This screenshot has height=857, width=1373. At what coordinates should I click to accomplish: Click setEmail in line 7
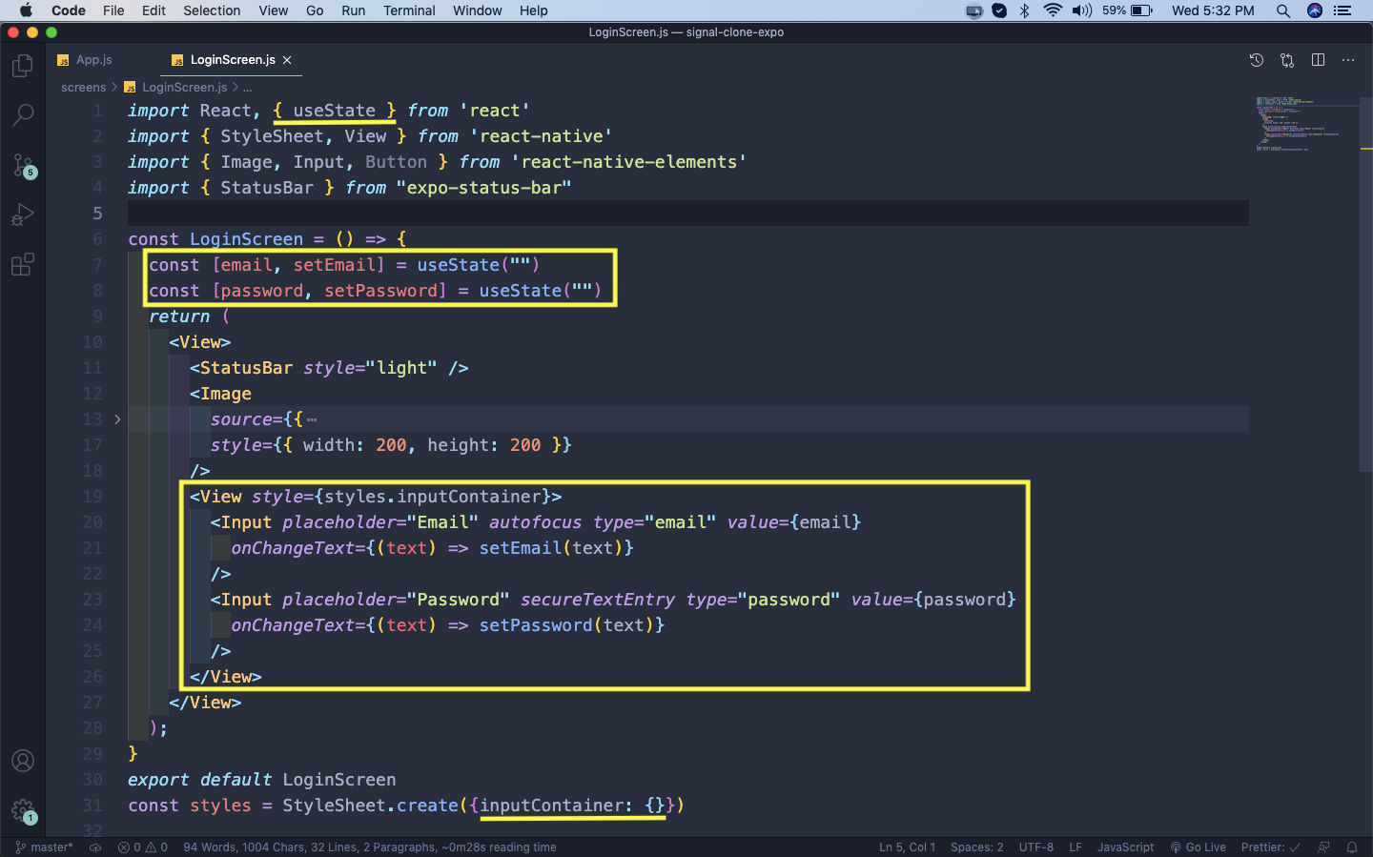click(x=335, y=265)
